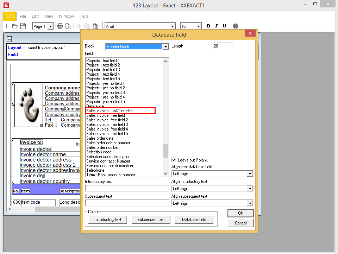
Task: Click the Copy icon in toolbar
Action: (87, 26)
